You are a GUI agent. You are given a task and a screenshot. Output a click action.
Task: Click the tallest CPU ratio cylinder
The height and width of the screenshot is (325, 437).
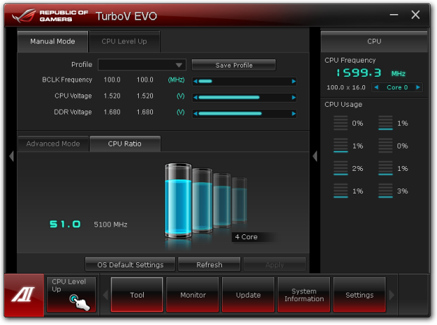point(178,200)
